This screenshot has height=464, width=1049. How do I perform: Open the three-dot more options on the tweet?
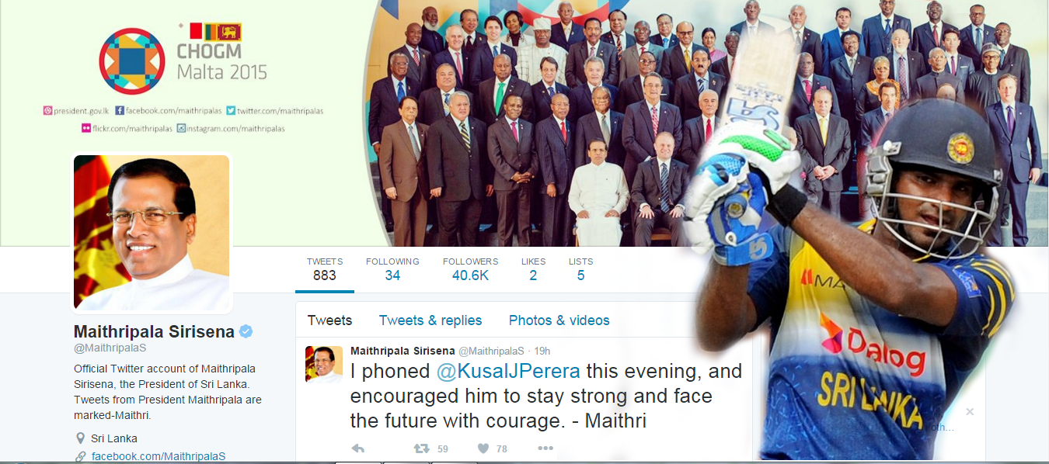click(545, 448)
